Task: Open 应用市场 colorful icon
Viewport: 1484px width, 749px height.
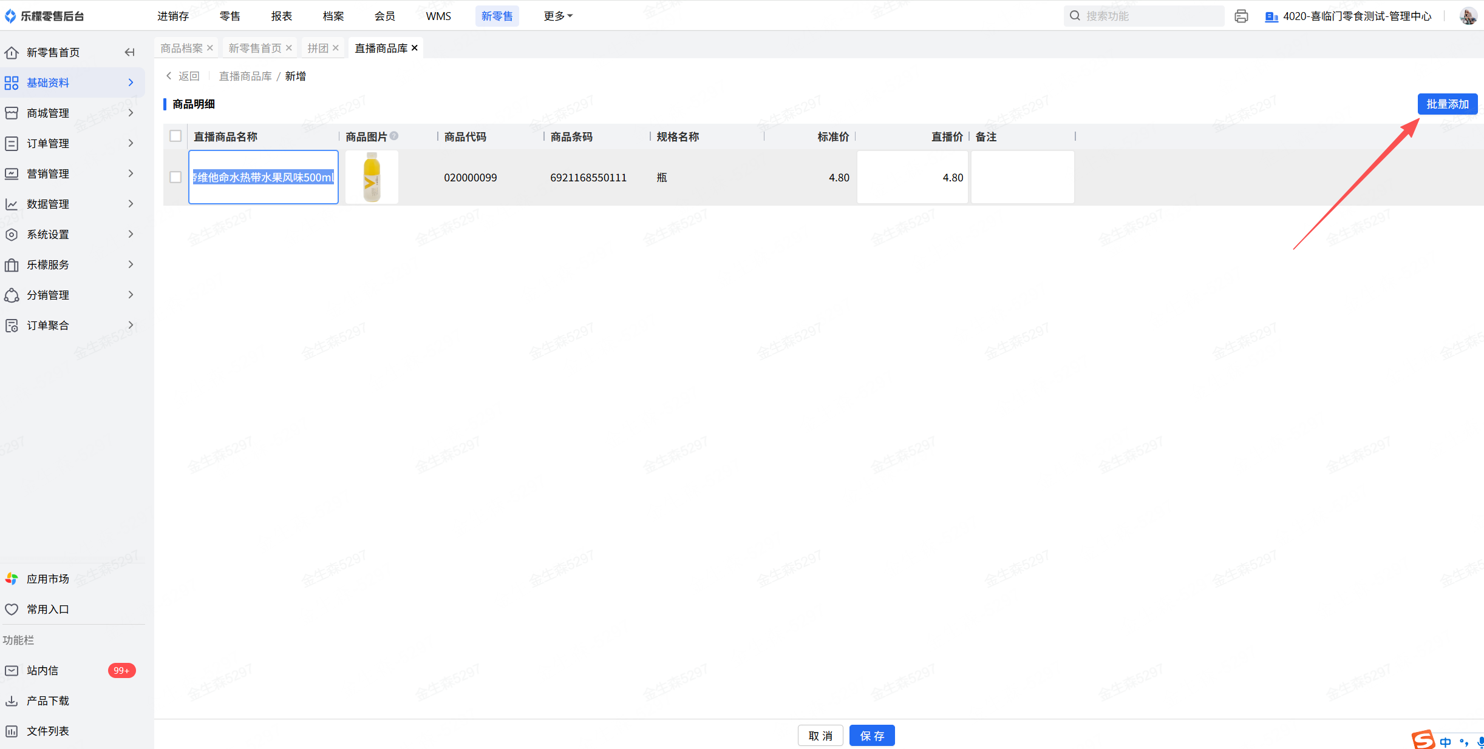Action: [x=12, y=579]
